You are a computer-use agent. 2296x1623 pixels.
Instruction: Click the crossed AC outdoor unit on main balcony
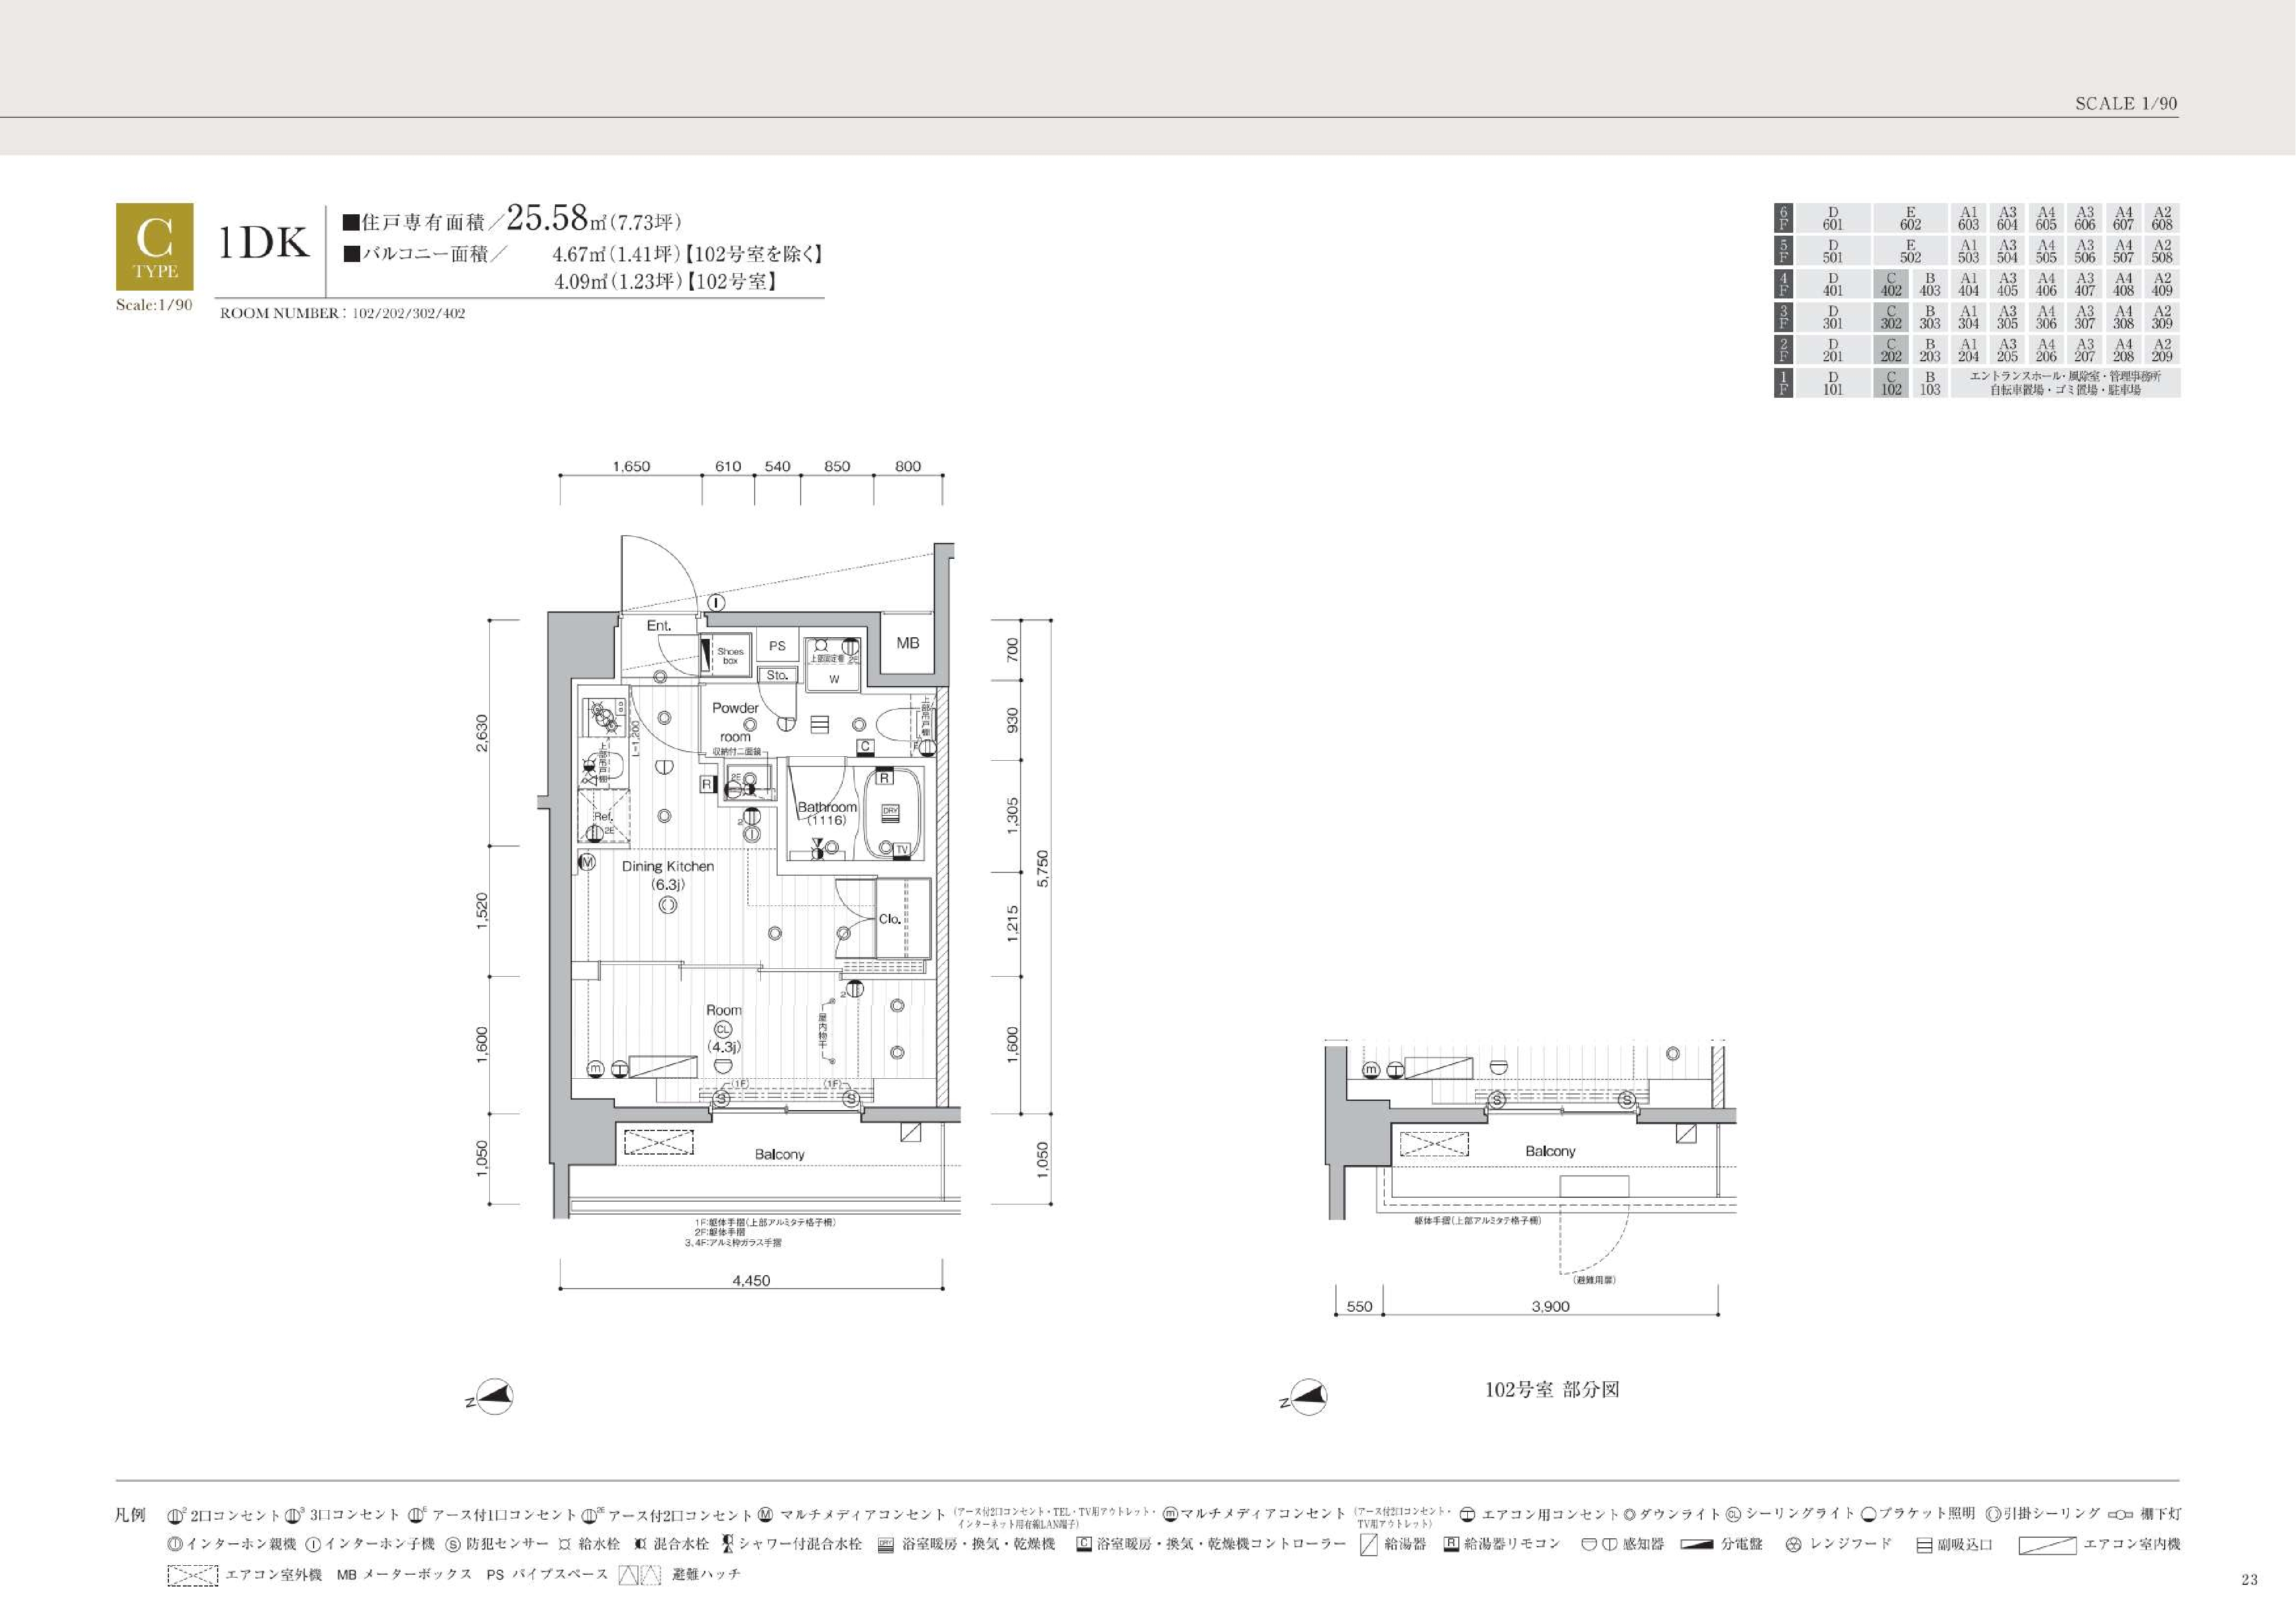[x=658, y=1142]
